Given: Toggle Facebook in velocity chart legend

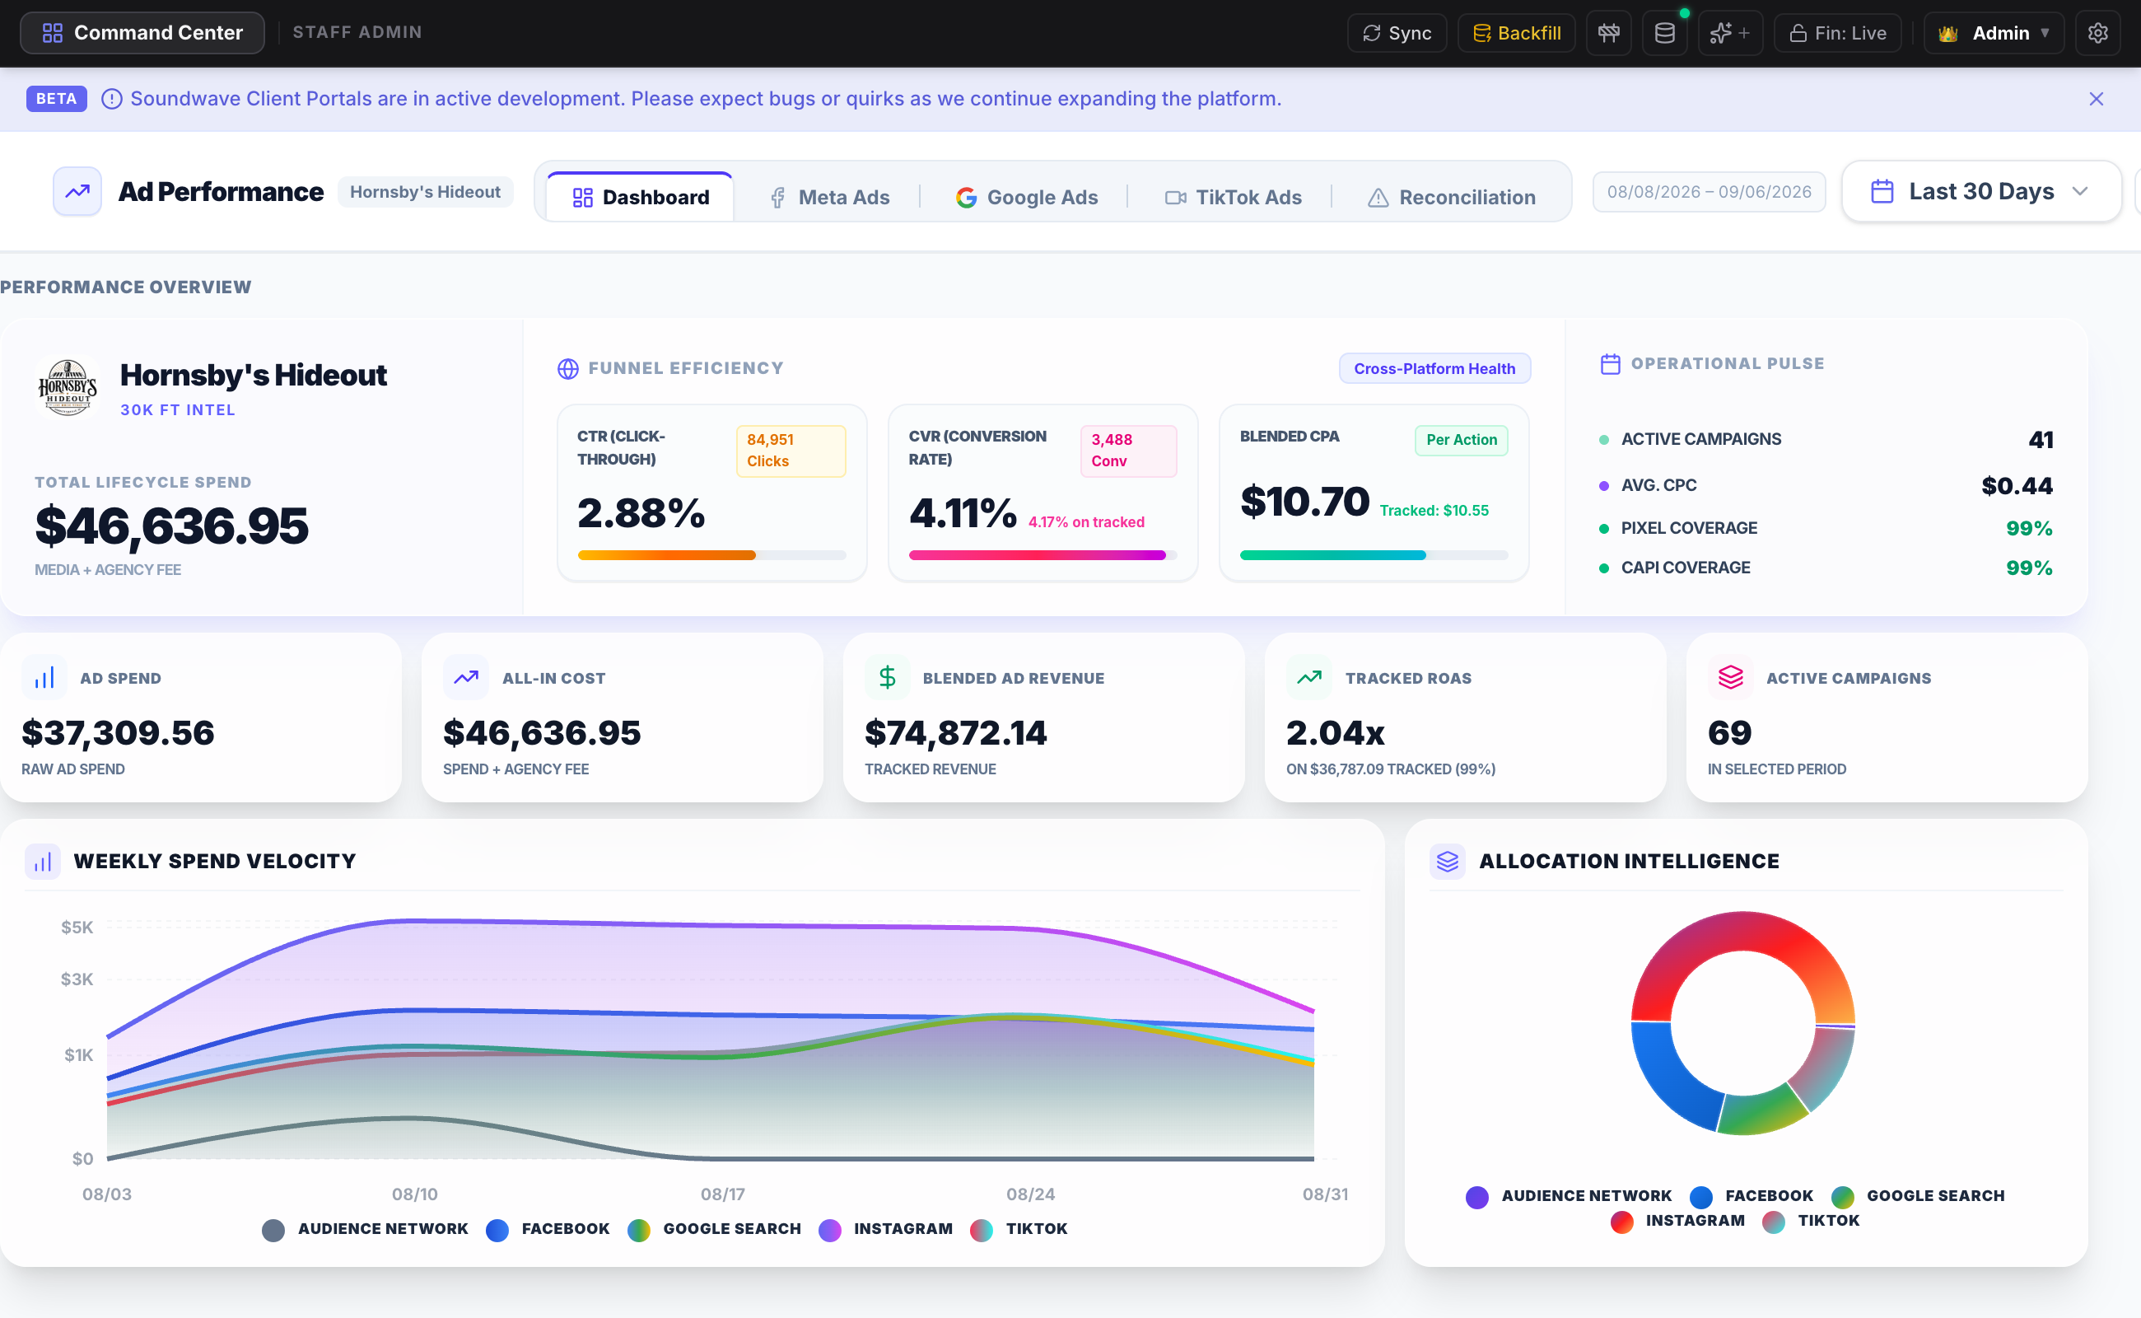Looking at the screenshot, I should click(548, 1229).
